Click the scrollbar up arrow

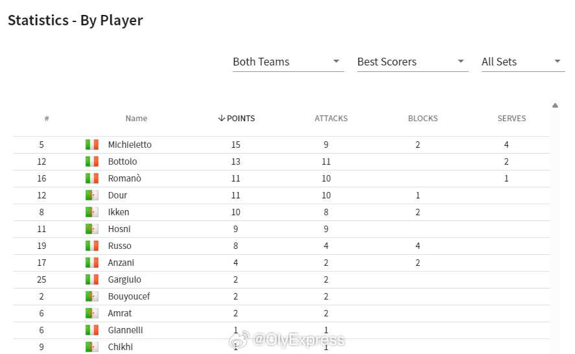(x=555, y=106)
